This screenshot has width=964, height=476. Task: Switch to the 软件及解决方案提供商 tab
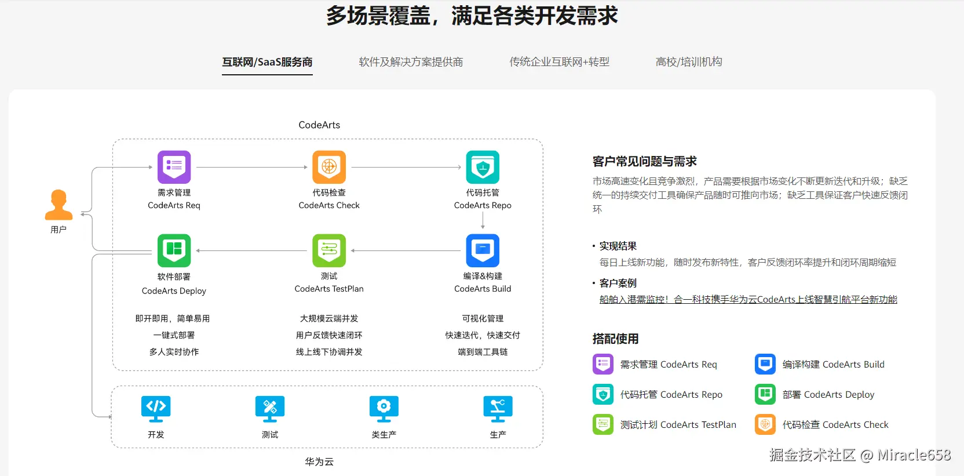click(411, 62)
